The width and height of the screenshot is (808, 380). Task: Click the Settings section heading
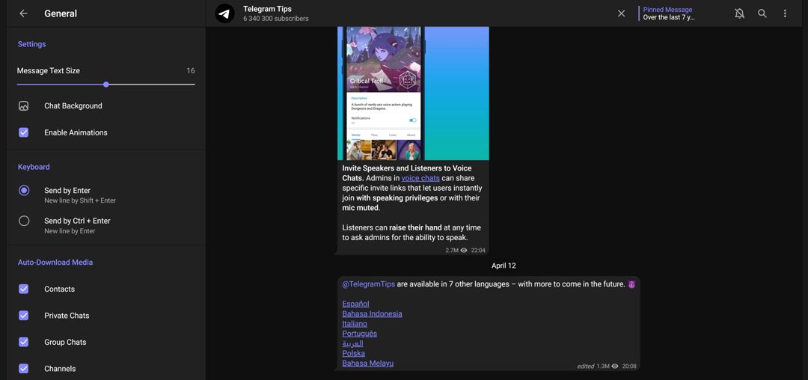click(x=31, y=44)
